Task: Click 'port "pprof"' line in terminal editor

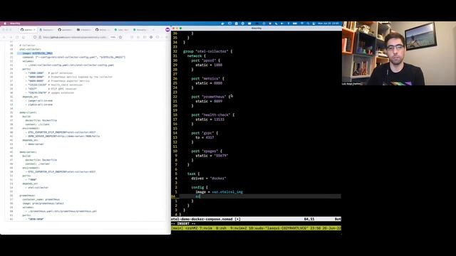Action: 206,60
